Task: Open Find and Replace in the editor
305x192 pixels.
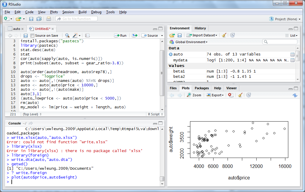Action: 67,35
